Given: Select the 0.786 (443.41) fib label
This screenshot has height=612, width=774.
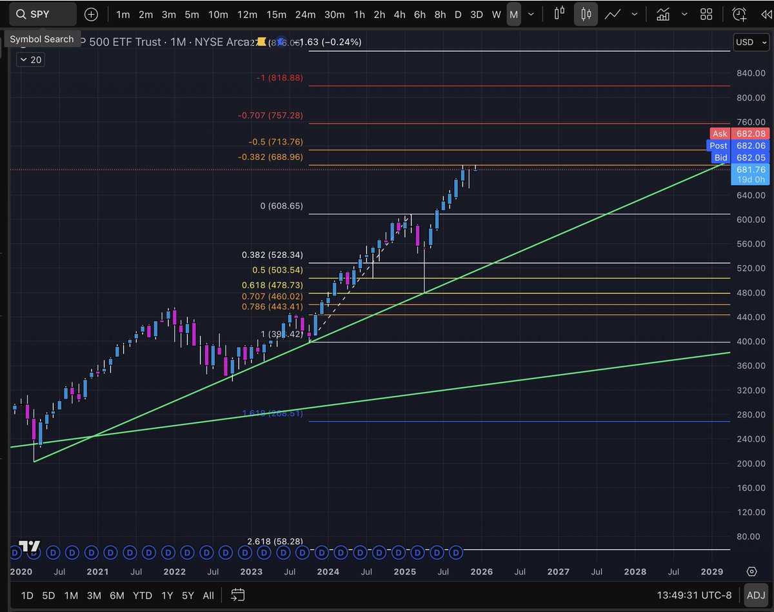Looking at the screenshot, I should coord(272,306).
